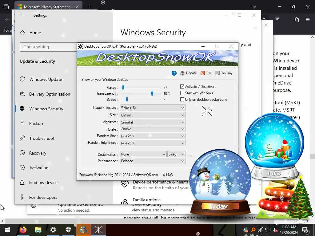Click the Backup arrow icon
The image size is (315, 236).
[22, 123]
